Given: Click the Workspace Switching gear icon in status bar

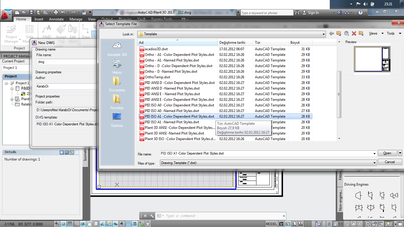Looking at the screenshot, I should (x=368, y=224).
